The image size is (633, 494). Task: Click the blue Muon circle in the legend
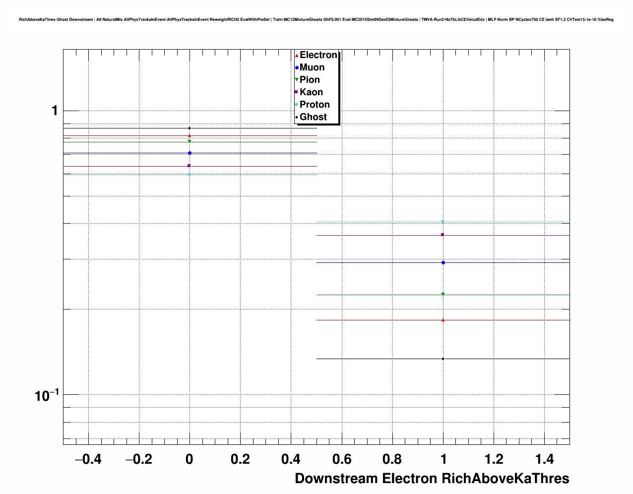pyautogui.click(x=297, y=67)
